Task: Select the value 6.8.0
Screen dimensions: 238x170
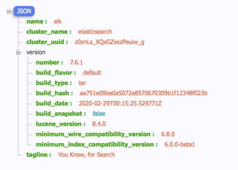Action: [x=168, y=134]
